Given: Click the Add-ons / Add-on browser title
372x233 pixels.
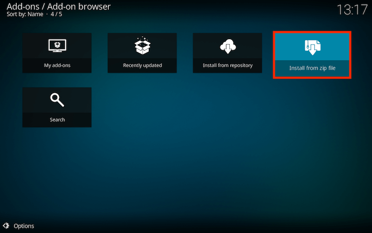Looking at the screenshot, I should [x=59, y=7].
